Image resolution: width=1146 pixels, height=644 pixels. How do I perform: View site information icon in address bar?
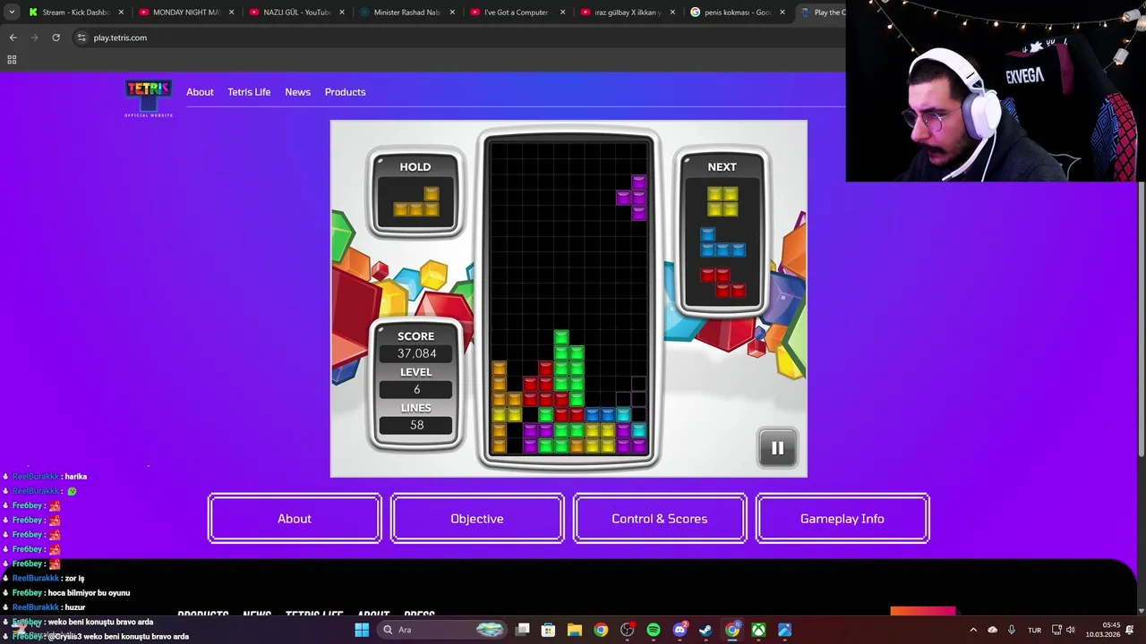pos(81,38)
